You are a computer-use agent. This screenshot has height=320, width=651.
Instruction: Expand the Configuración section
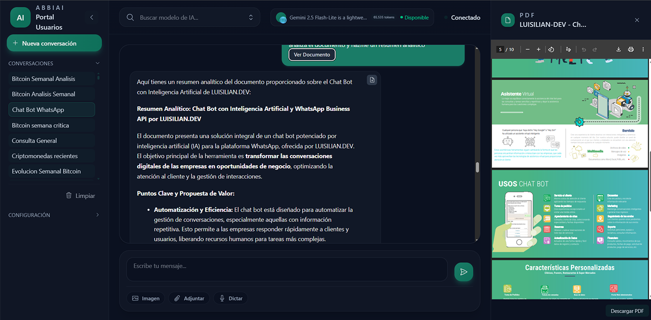(97, 215)
